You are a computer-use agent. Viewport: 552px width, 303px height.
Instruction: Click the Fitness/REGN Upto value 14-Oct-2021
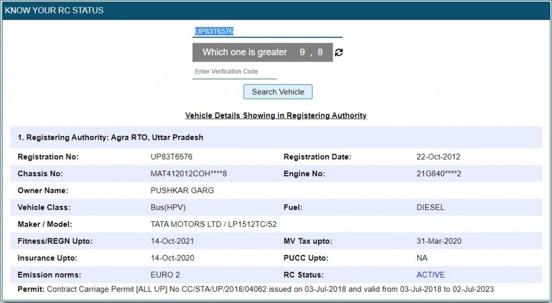172,242
